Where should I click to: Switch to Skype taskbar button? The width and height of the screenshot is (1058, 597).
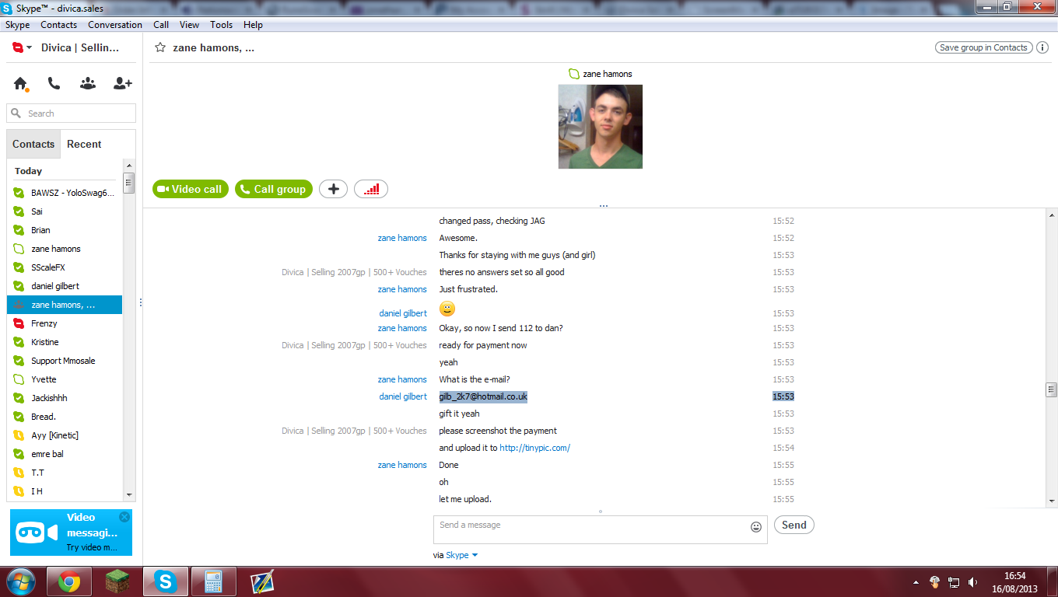point(166,581)
